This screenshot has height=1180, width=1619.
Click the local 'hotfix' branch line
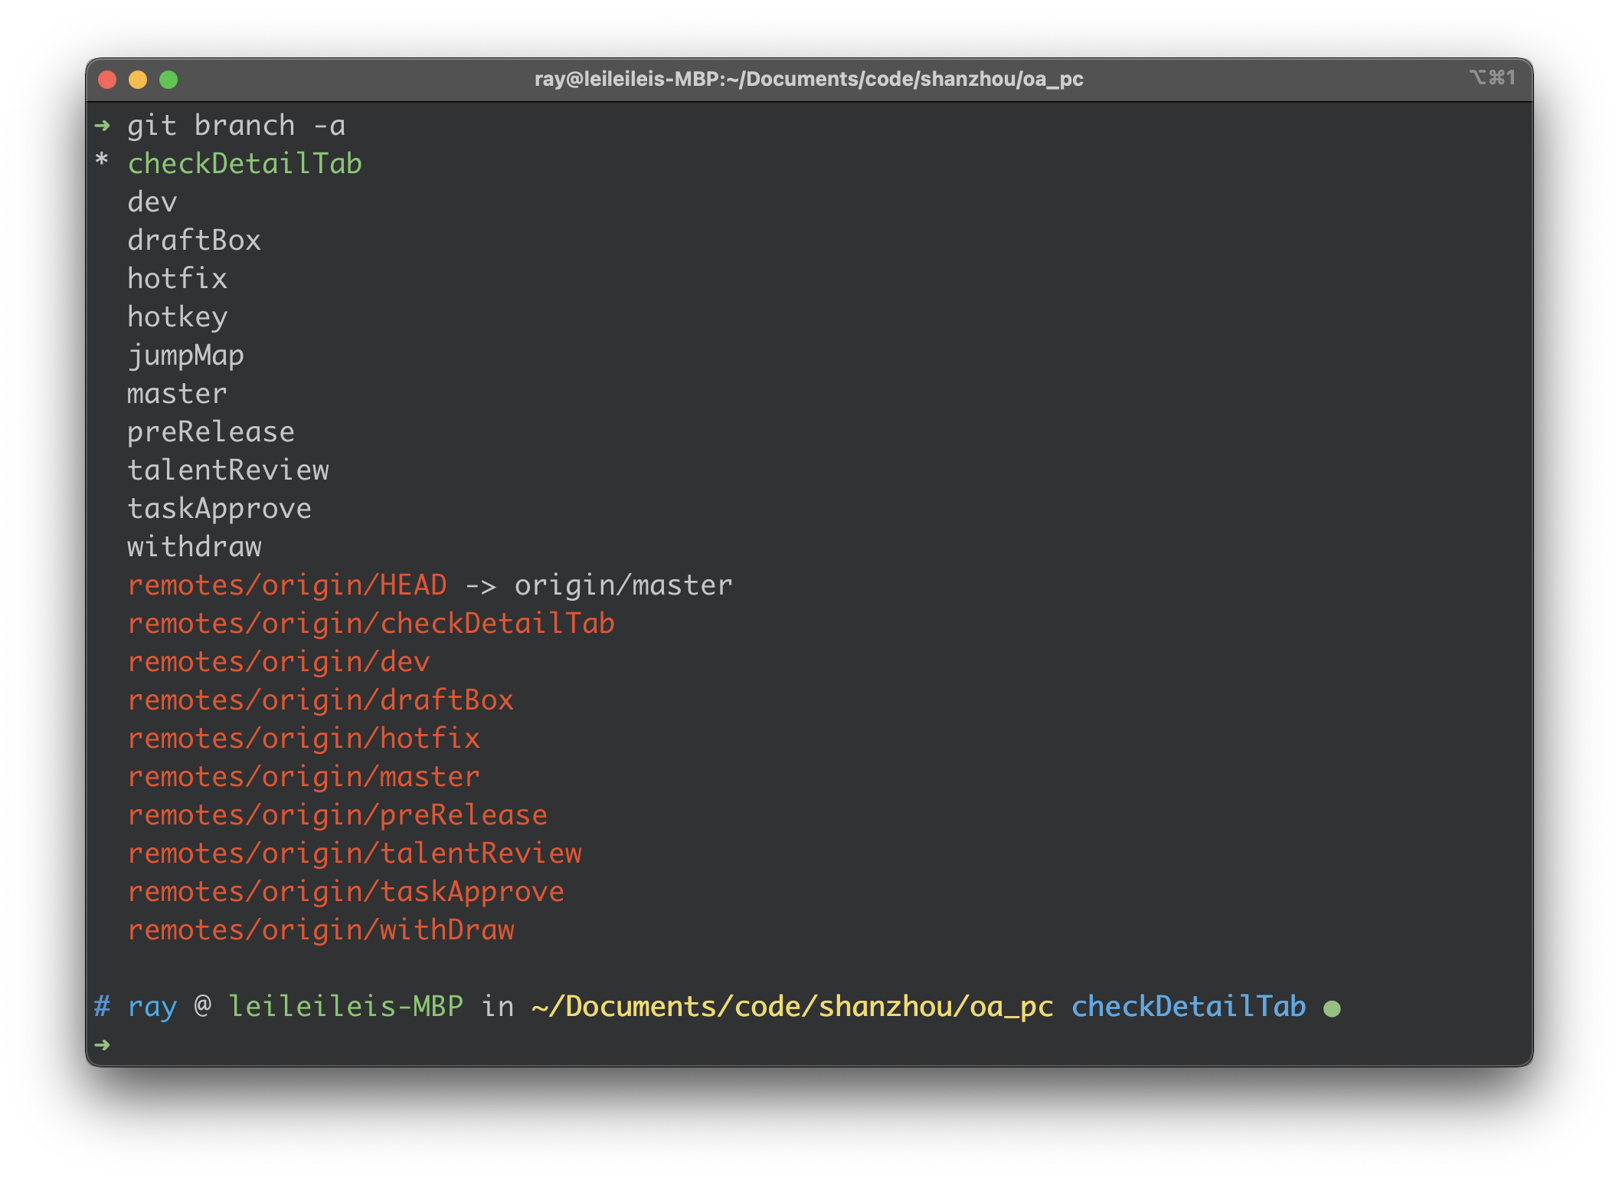pyautogui.click(x=177, y=279)
